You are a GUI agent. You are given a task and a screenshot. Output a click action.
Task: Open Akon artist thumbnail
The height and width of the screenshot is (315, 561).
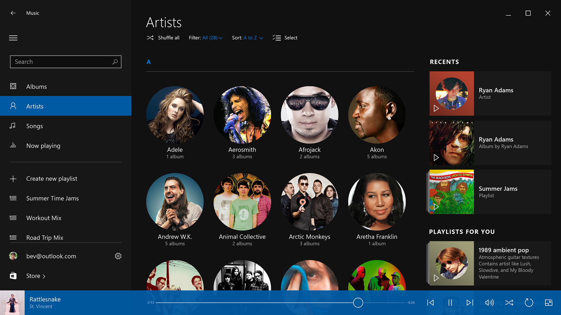[377, 115]
